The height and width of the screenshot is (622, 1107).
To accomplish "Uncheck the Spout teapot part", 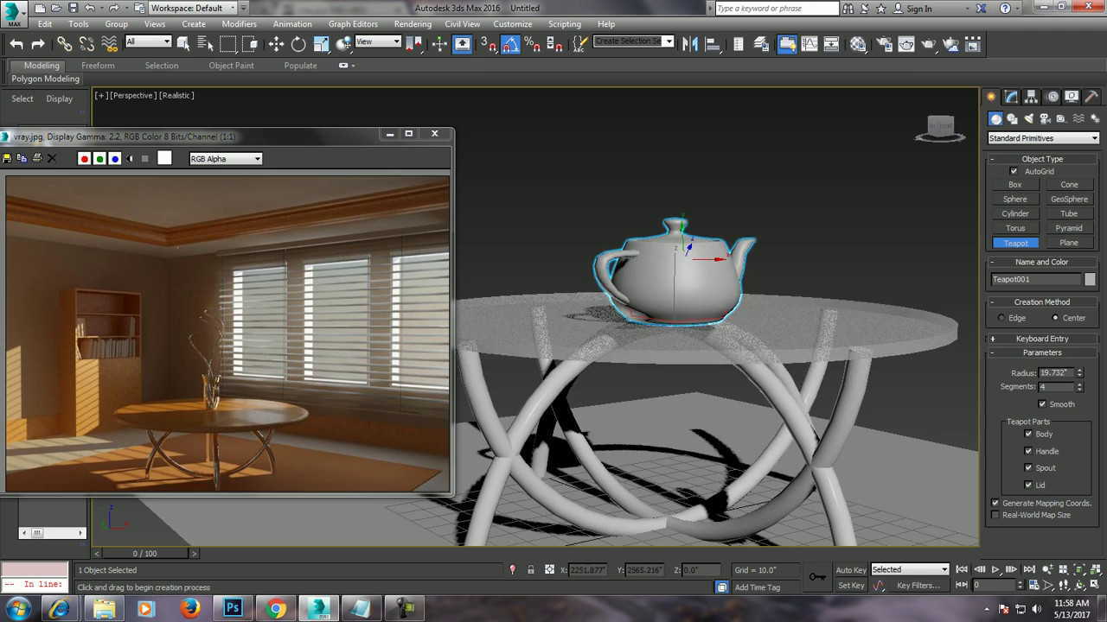I will tap(1028, 468).
